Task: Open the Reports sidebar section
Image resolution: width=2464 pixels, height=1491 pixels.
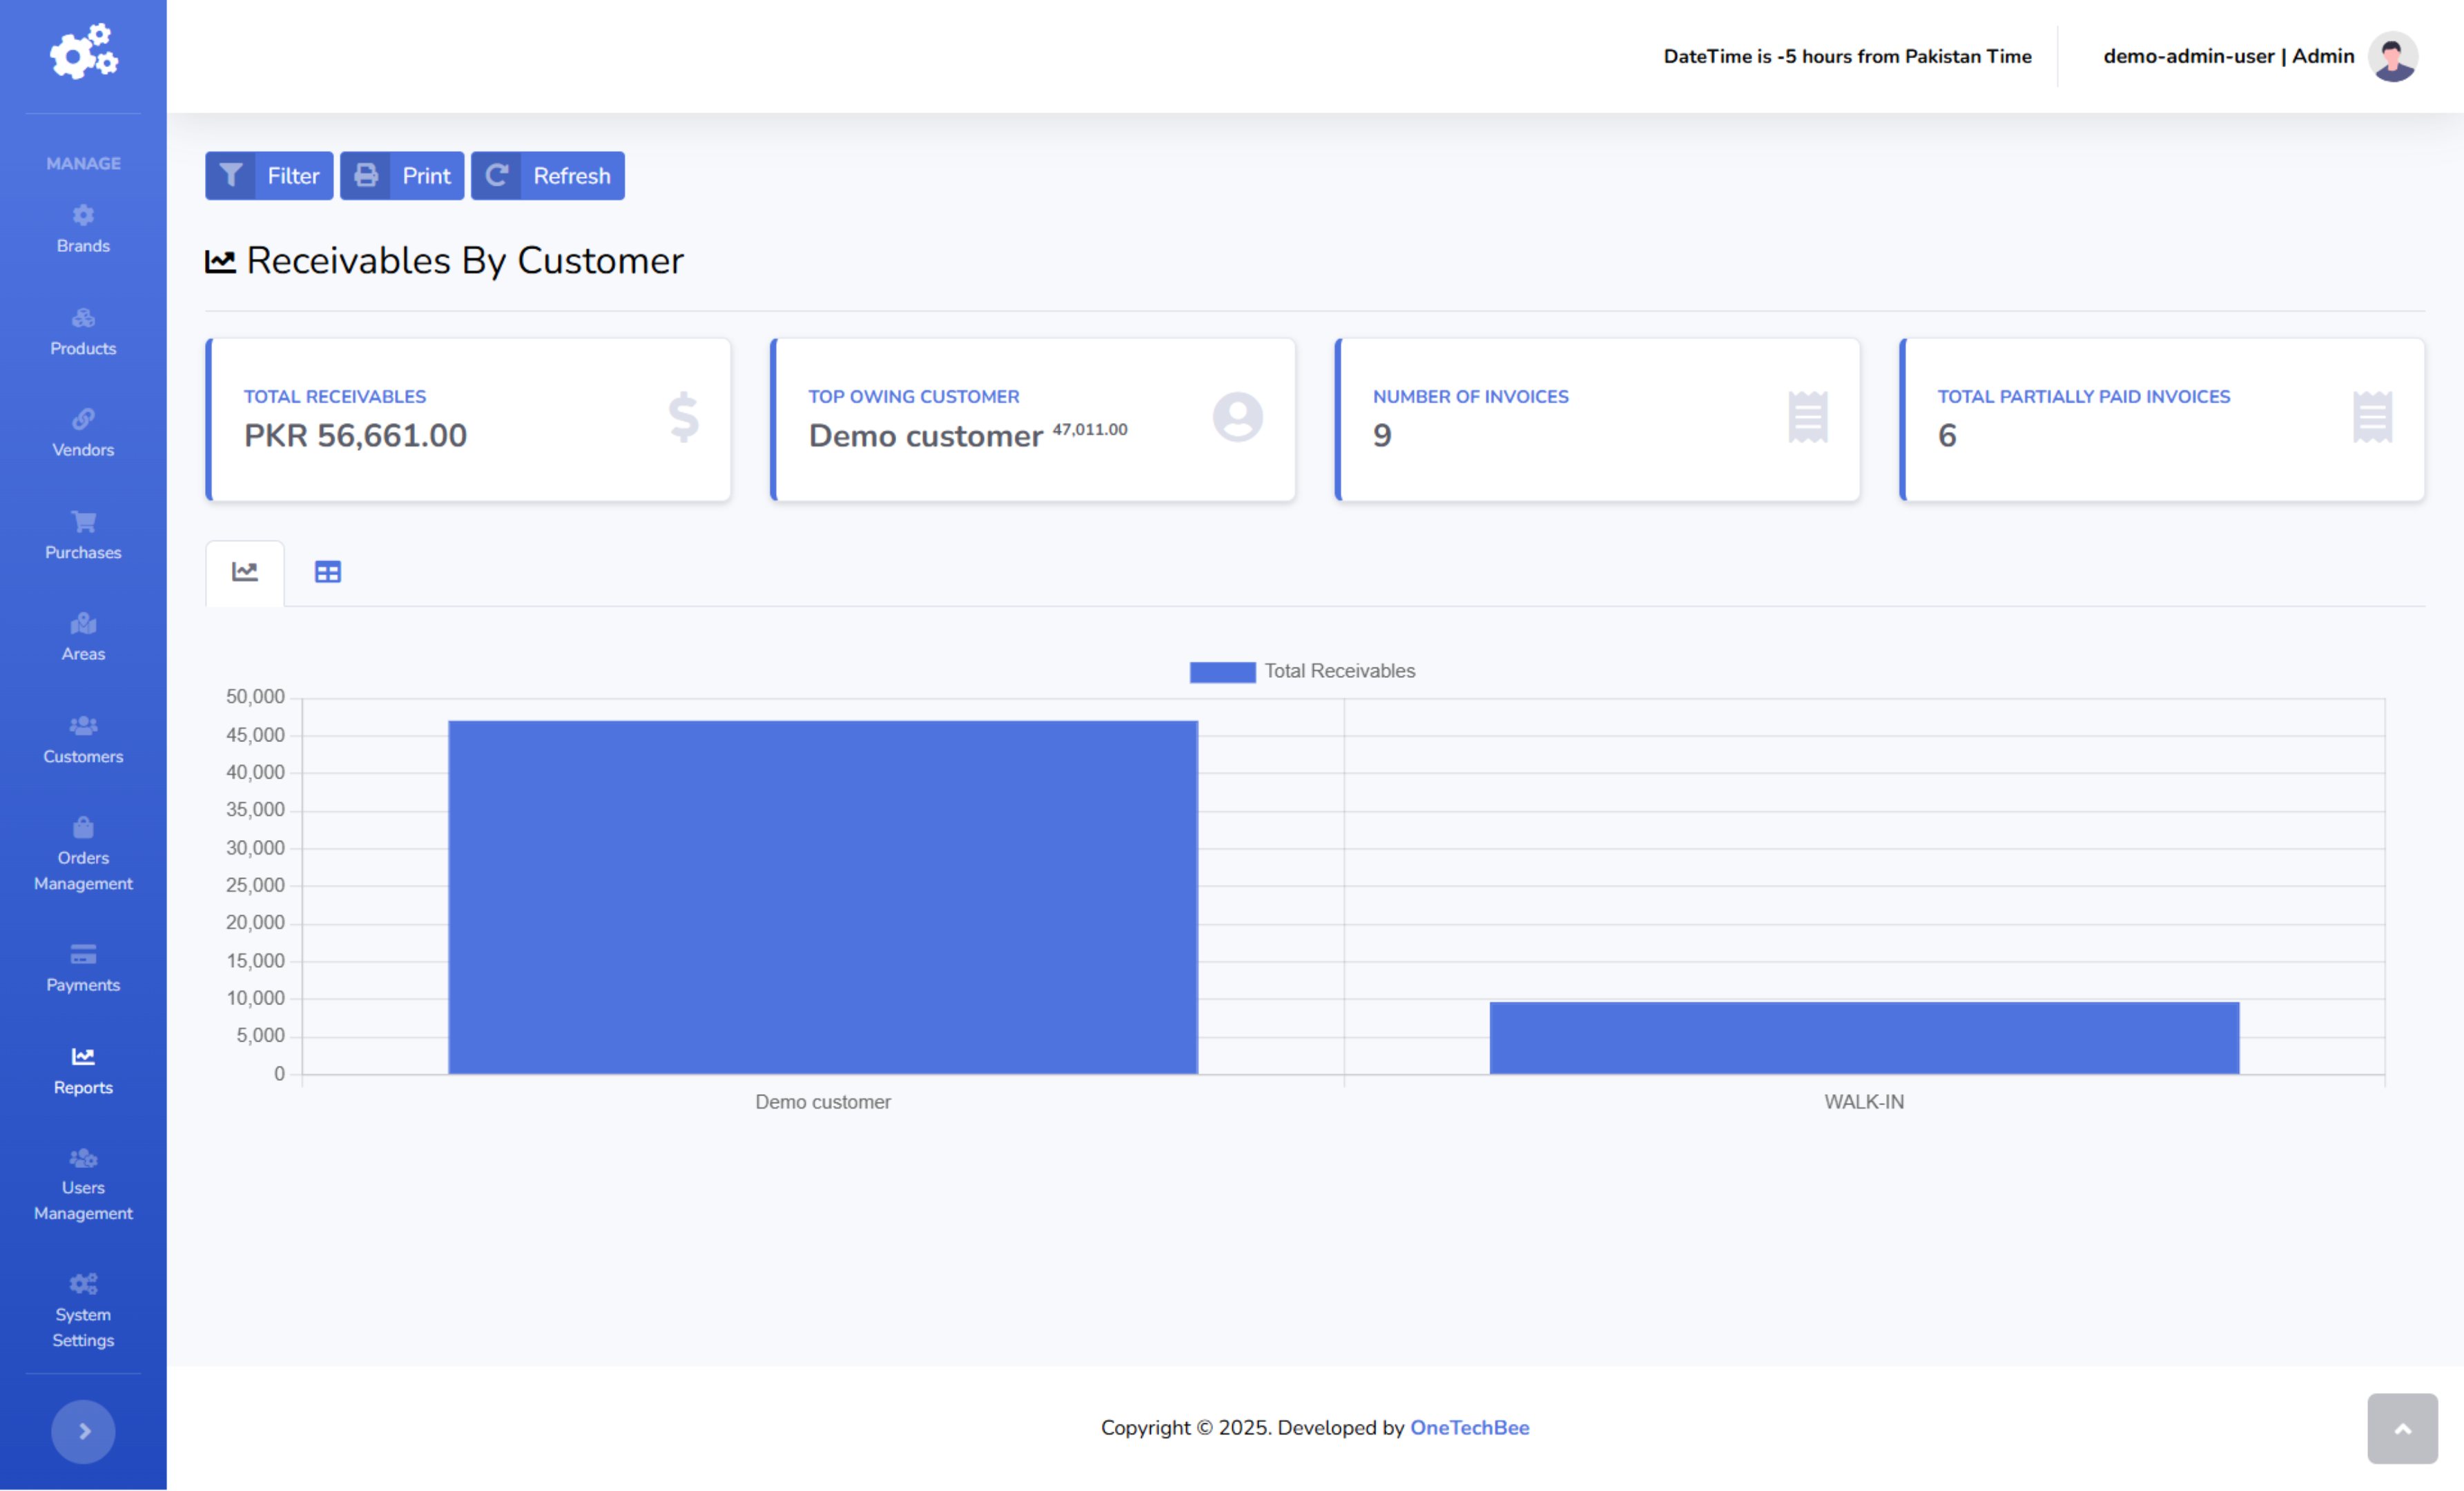Action: 83,1071
